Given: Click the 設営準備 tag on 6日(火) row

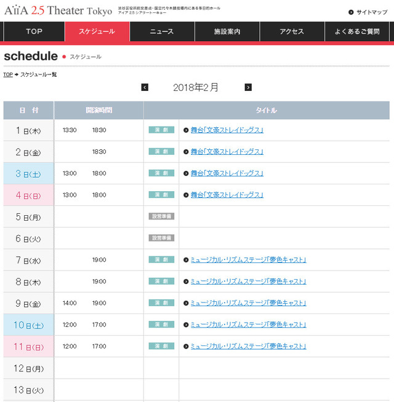Looking at the screenshot, I should click(x=161, y=238).
